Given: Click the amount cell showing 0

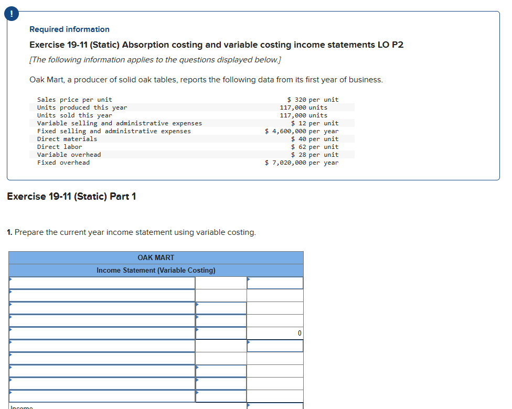Looking at the screenshot, I should point(275,333).
